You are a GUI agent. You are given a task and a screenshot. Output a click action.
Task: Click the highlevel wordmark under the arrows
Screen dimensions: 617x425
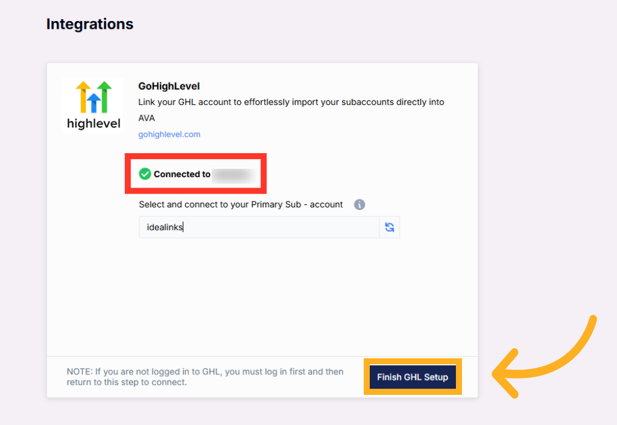point(93,124)
